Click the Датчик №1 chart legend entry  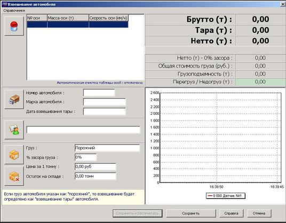point(226,196)
